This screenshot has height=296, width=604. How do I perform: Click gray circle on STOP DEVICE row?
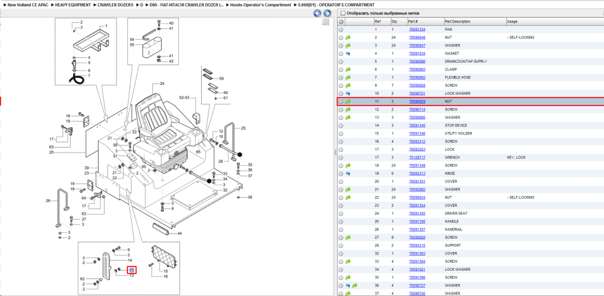[x=341, y=125]
